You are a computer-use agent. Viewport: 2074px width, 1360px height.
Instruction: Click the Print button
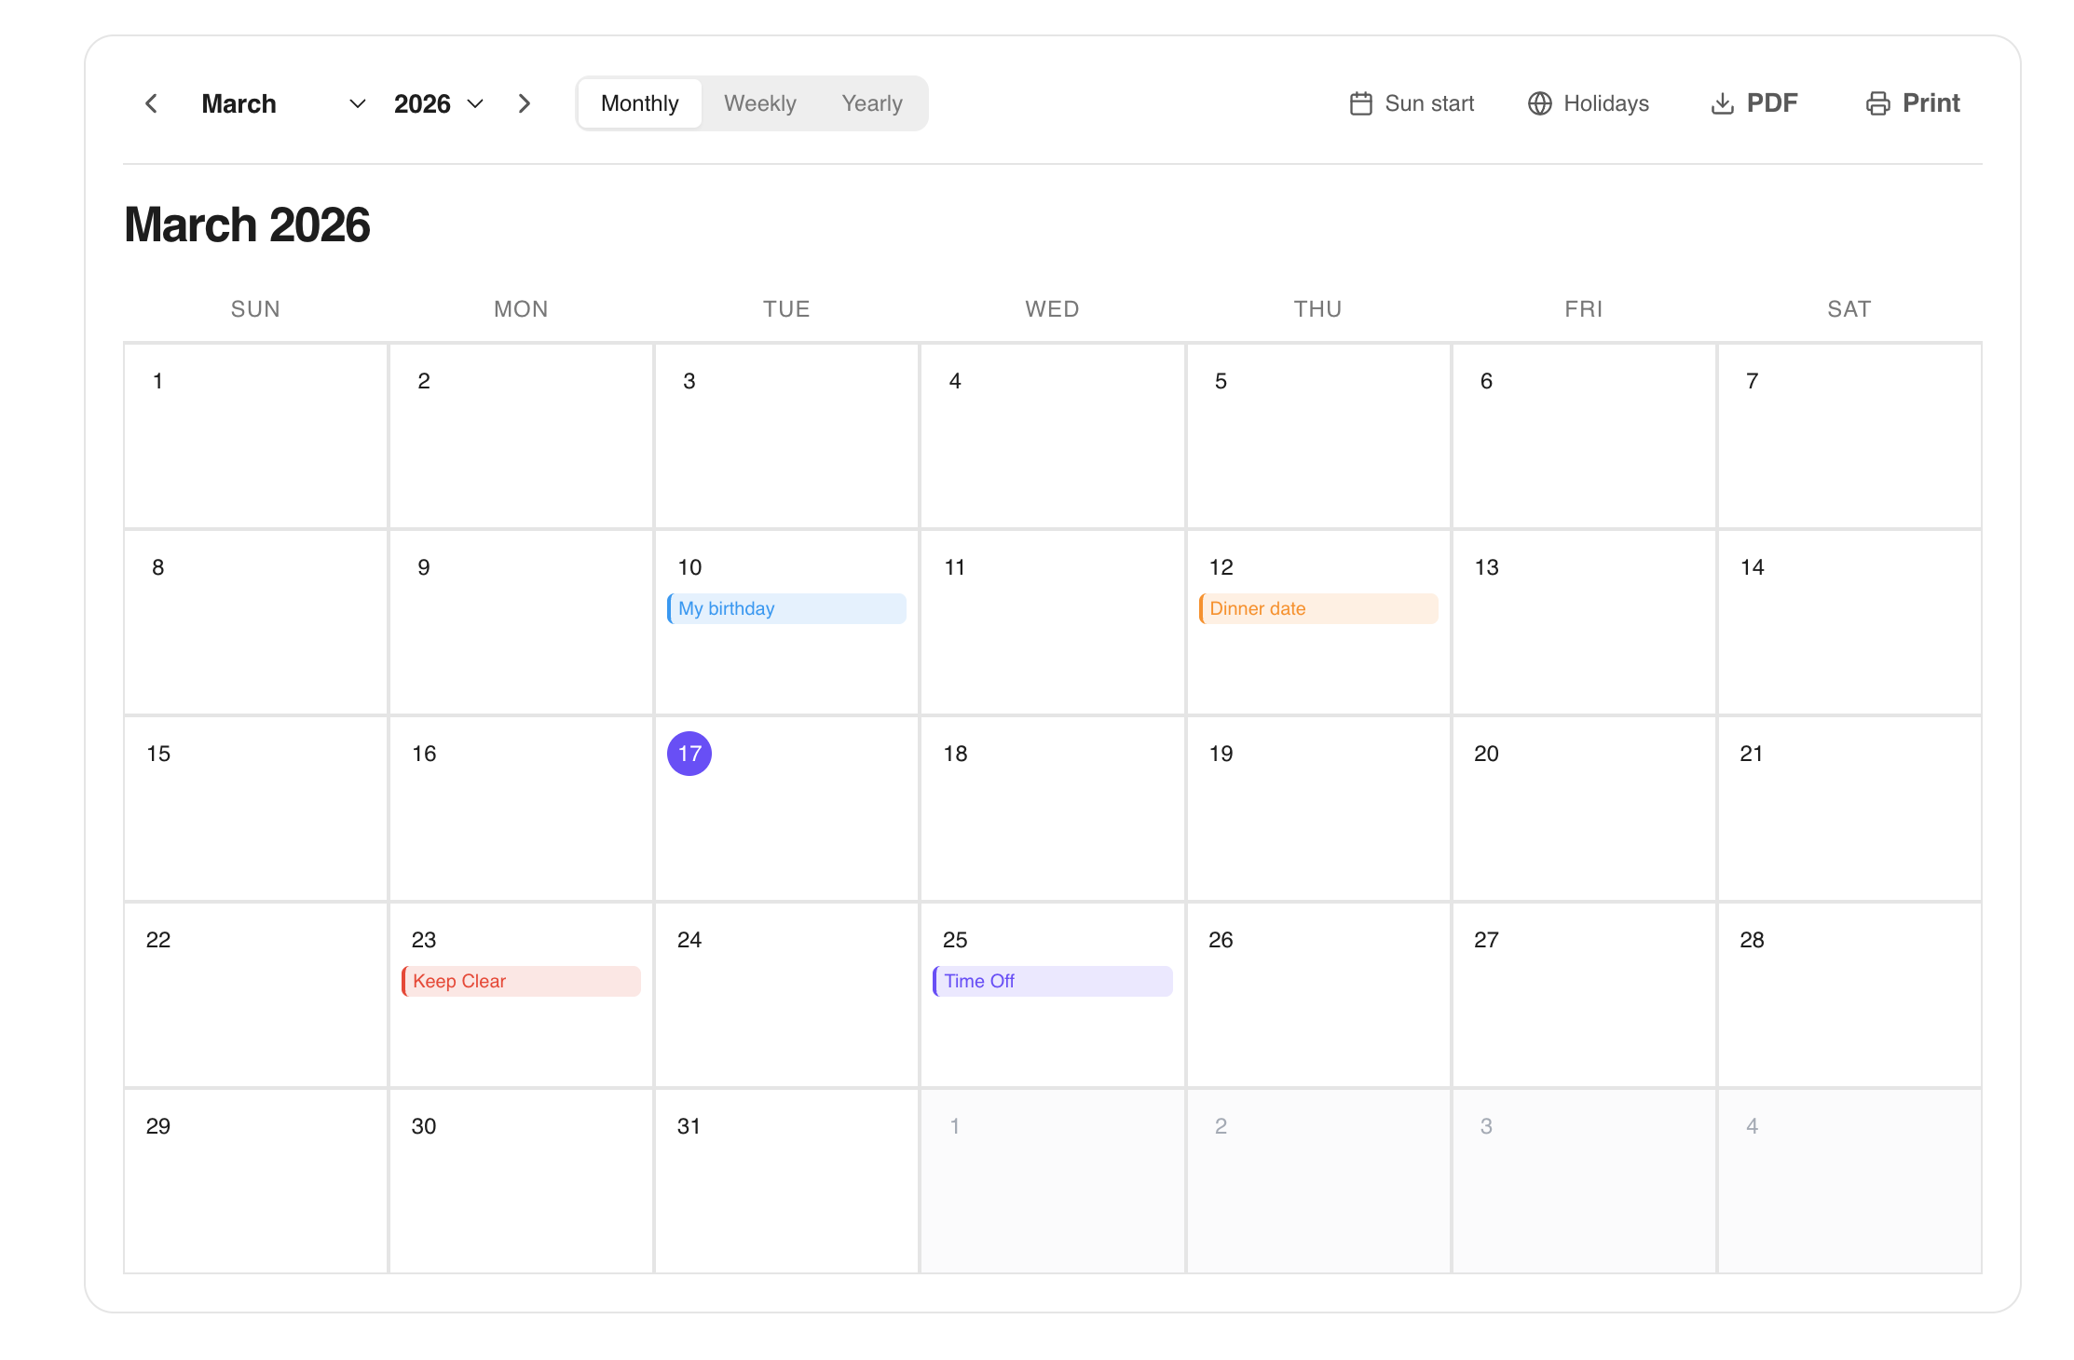coord(1930,103)
